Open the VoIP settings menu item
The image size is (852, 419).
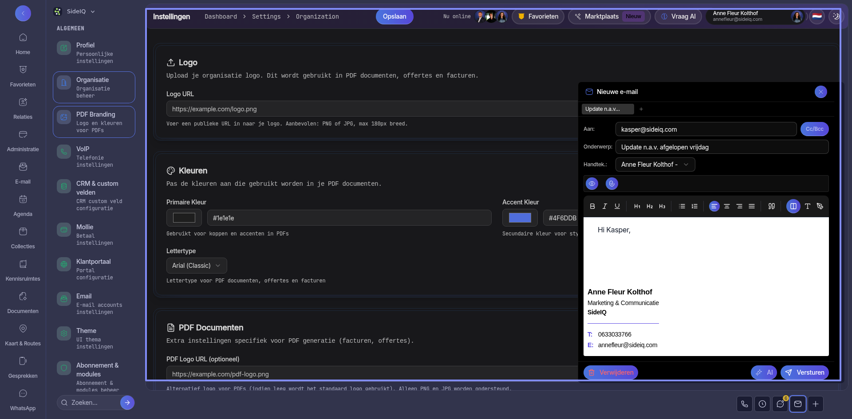pos(94,157)
